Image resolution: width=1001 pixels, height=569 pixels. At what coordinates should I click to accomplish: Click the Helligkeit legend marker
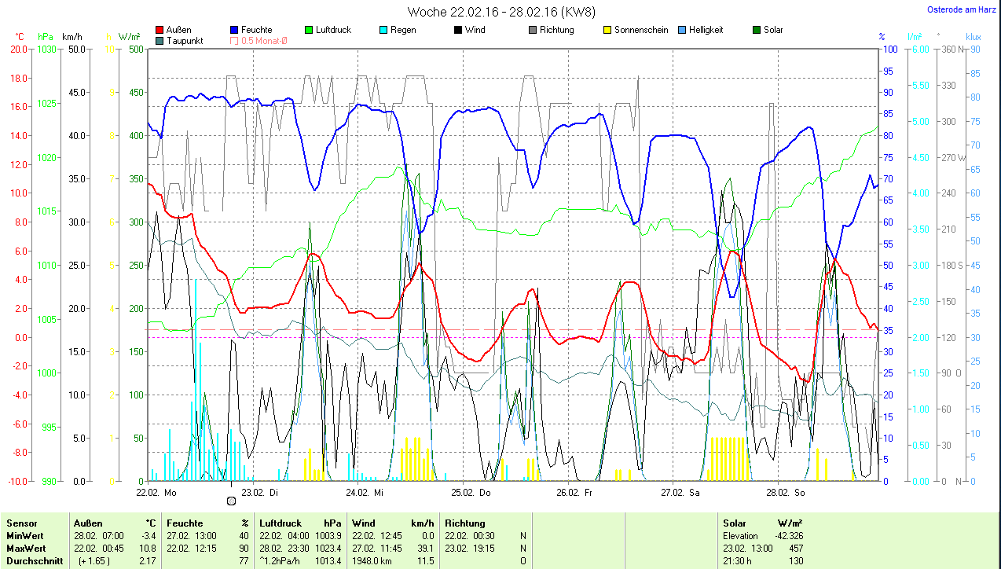point(681,30)
